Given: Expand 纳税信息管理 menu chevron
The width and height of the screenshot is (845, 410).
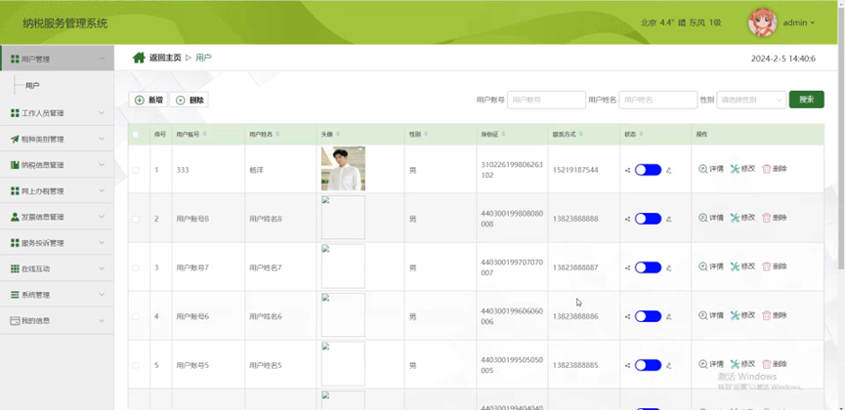Looking at the screenshot, I should [102, 165].
